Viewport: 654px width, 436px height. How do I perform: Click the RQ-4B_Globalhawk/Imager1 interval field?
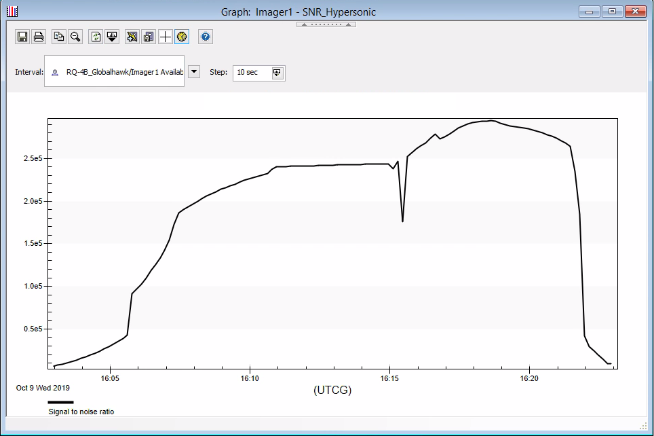point(115,72)
